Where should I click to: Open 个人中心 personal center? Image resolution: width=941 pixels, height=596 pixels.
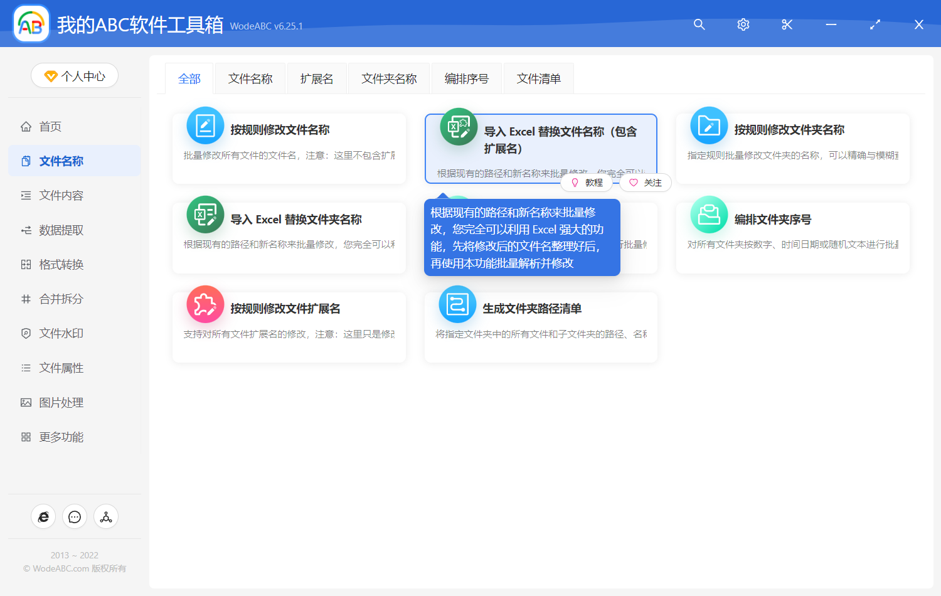[74, 75]
